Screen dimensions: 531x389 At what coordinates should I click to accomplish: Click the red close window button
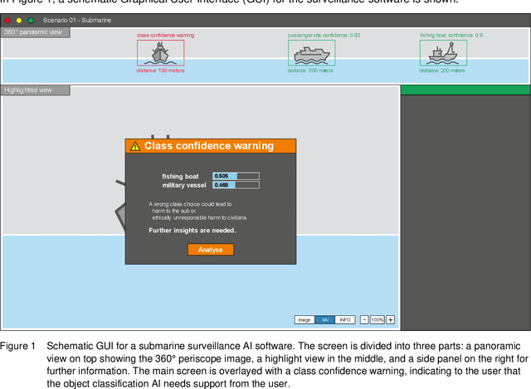(x=7, y=19)
